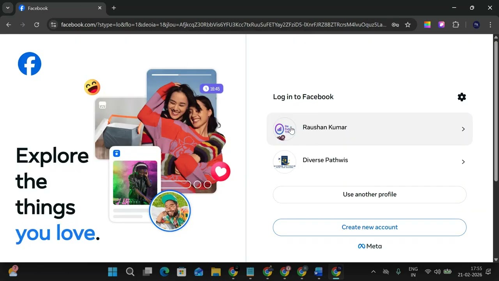Open the weather widget in taskbar
The image size is (499, 281).
pyautogui.click(x=13, y=271)
